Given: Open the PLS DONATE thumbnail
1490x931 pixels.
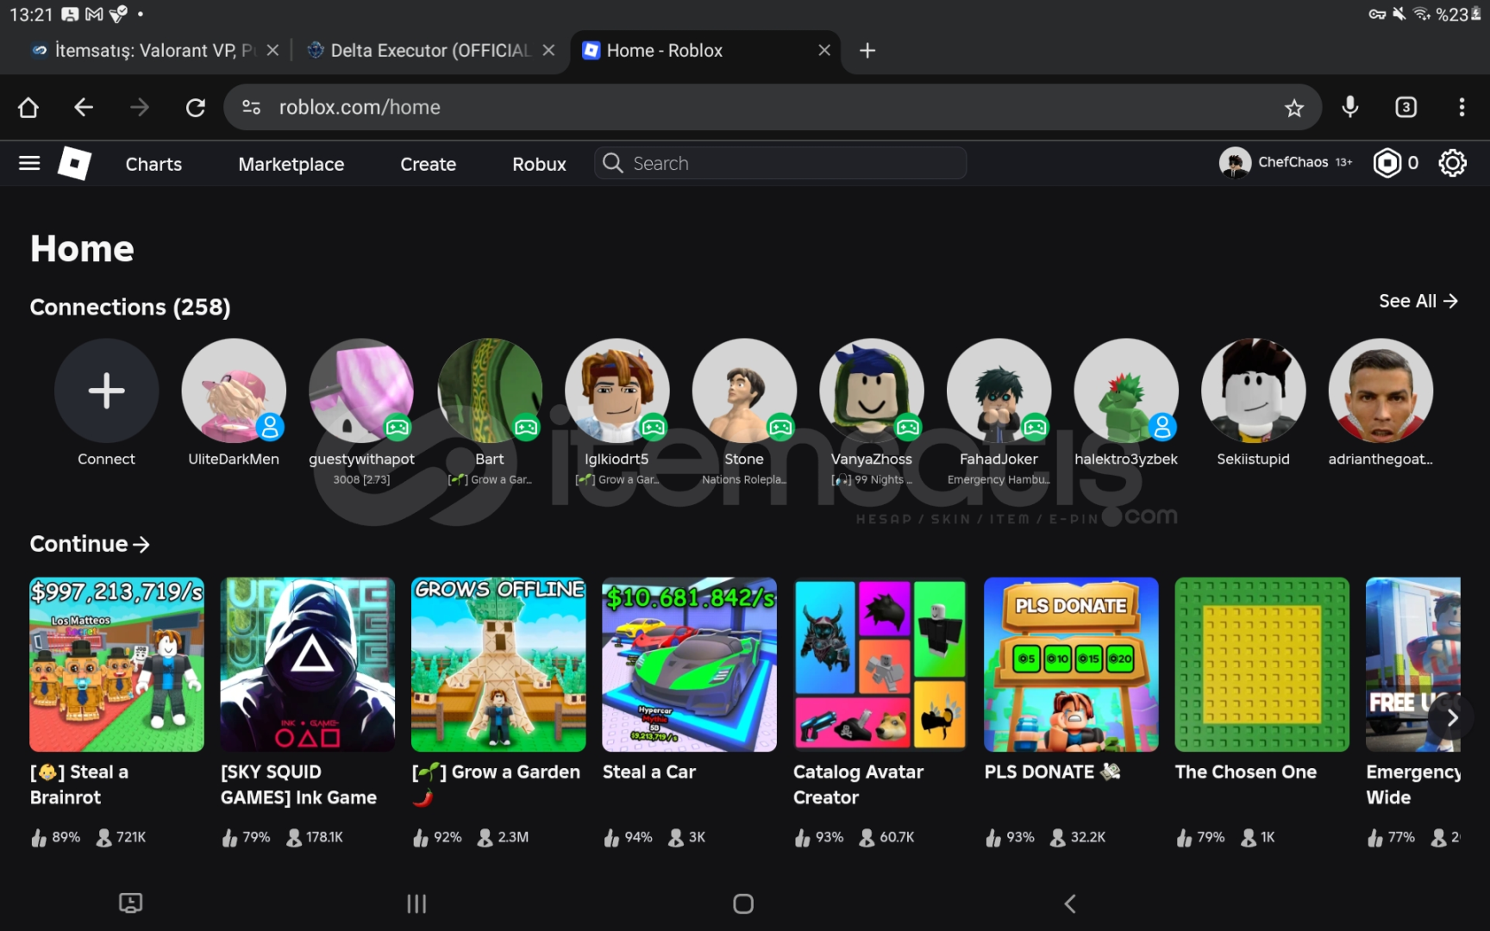Looking at the screenshot, I should click(x=1071, y=664).
